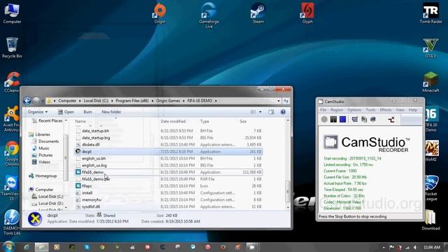Sort files by Size column header
Viewport: 448px width, 252px height.
[x=243, y=121]
